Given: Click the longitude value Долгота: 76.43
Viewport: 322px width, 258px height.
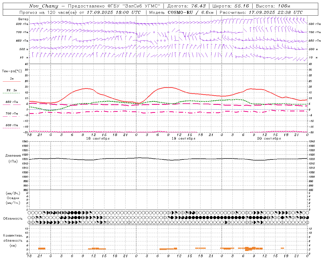Looking at the screenshot, I should pyautogui.click(x=186, y=6).
